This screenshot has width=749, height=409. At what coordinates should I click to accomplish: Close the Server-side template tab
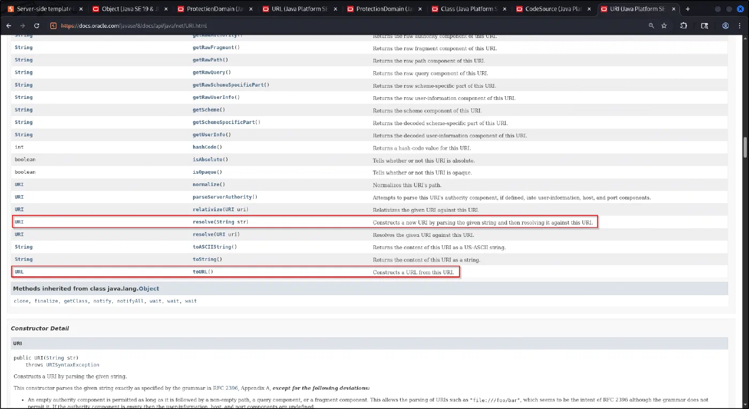(x=81, y=9)
